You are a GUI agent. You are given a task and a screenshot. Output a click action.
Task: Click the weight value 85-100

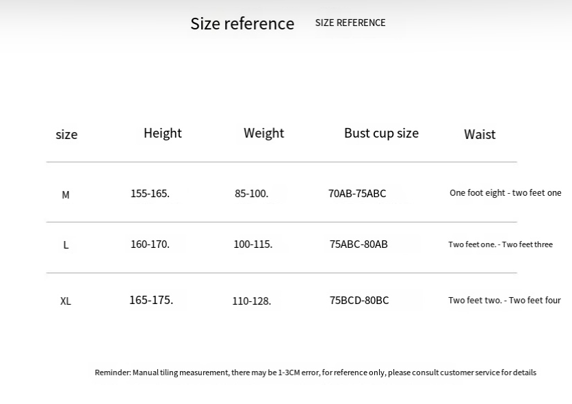coord(251,193)
